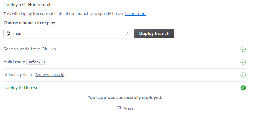The image size is (258, 117).
Task: Click the open-app icon inside the View button
Action: [119, 108]
